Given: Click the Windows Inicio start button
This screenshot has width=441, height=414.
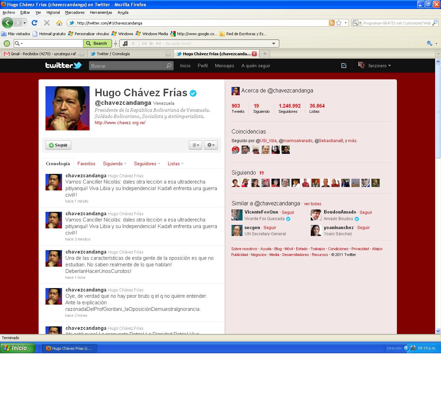Looking at the screenshot, I should point(18,348).
